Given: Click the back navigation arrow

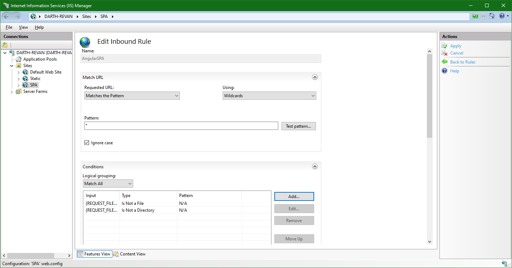Looking at the screenshot, I should pyautogui.click(x=6, y=16).
